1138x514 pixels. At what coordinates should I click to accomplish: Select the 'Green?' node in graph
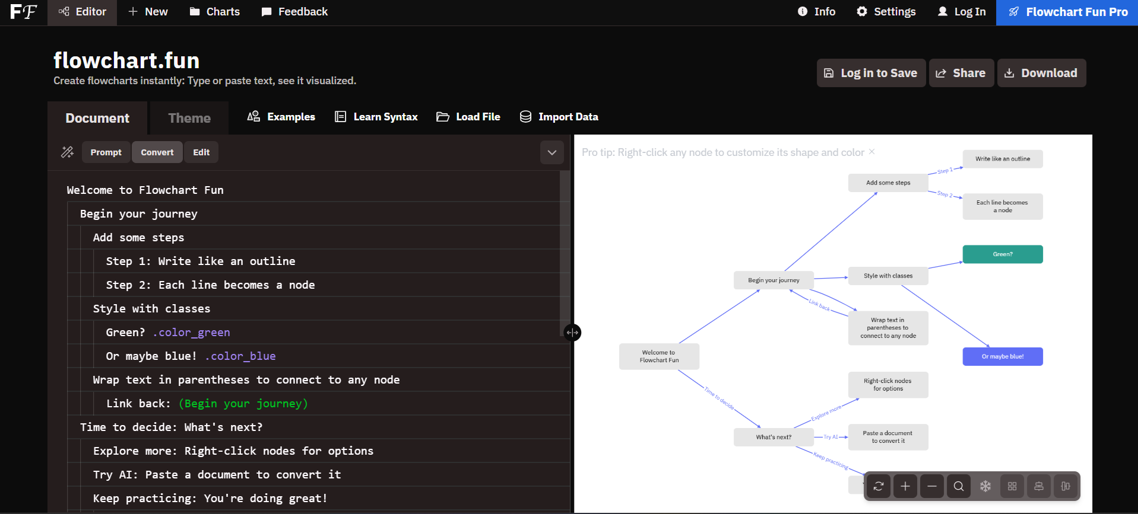point(1003,254)
